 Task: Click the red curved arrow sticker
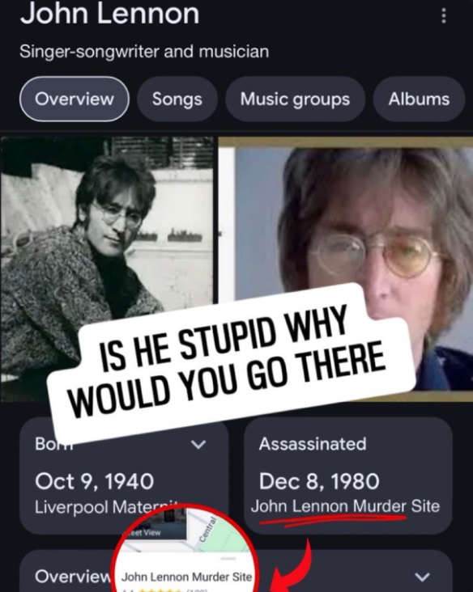pyautogui.click(x=291, y=566)
